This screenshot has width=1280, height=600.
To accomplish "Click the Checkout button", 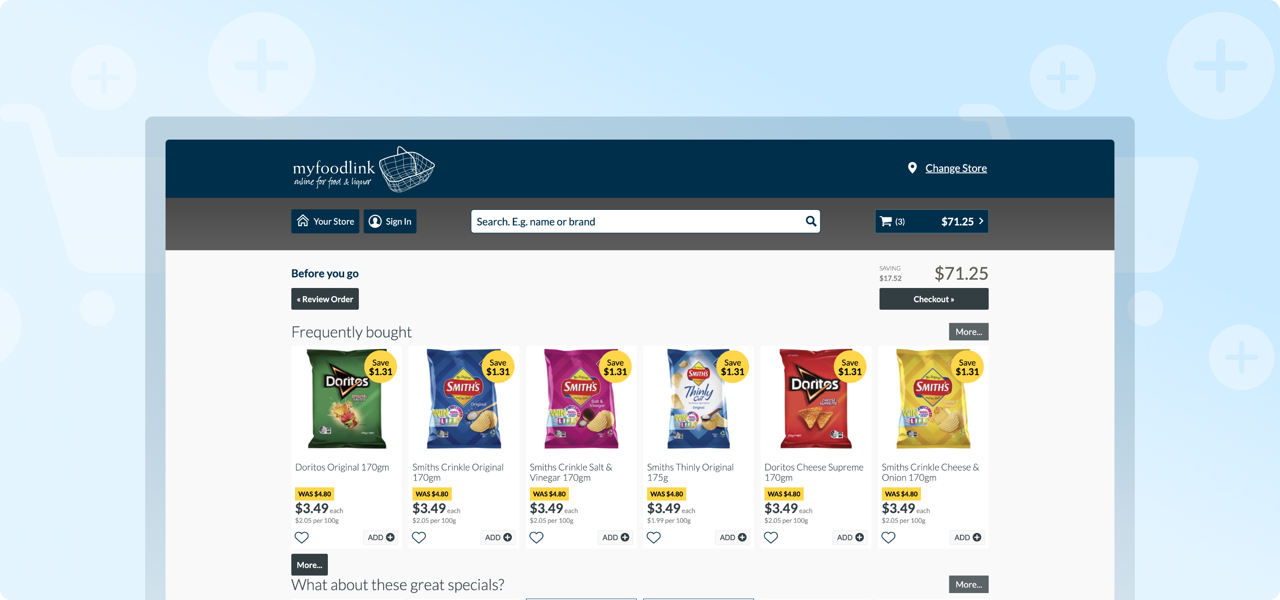I will click(933, 299).
